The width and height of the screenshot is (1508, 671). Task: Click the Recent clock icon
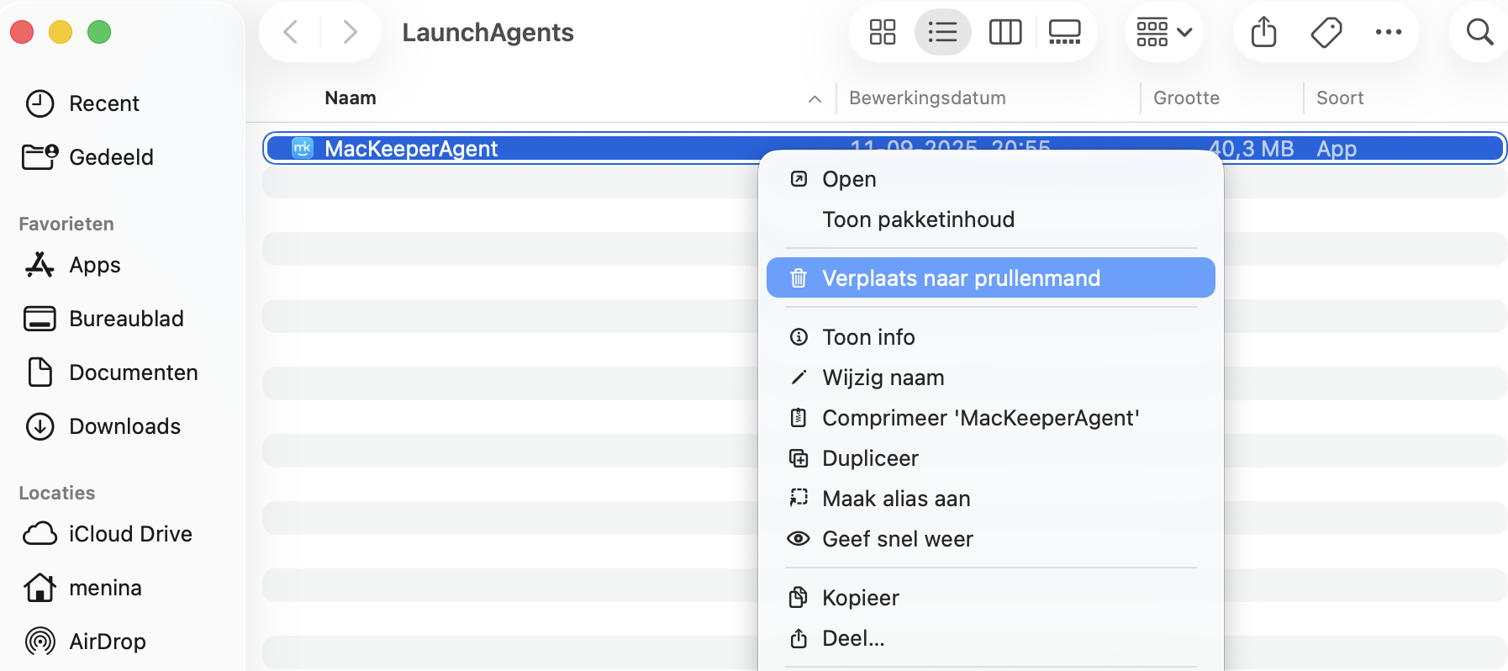(40, 103)
